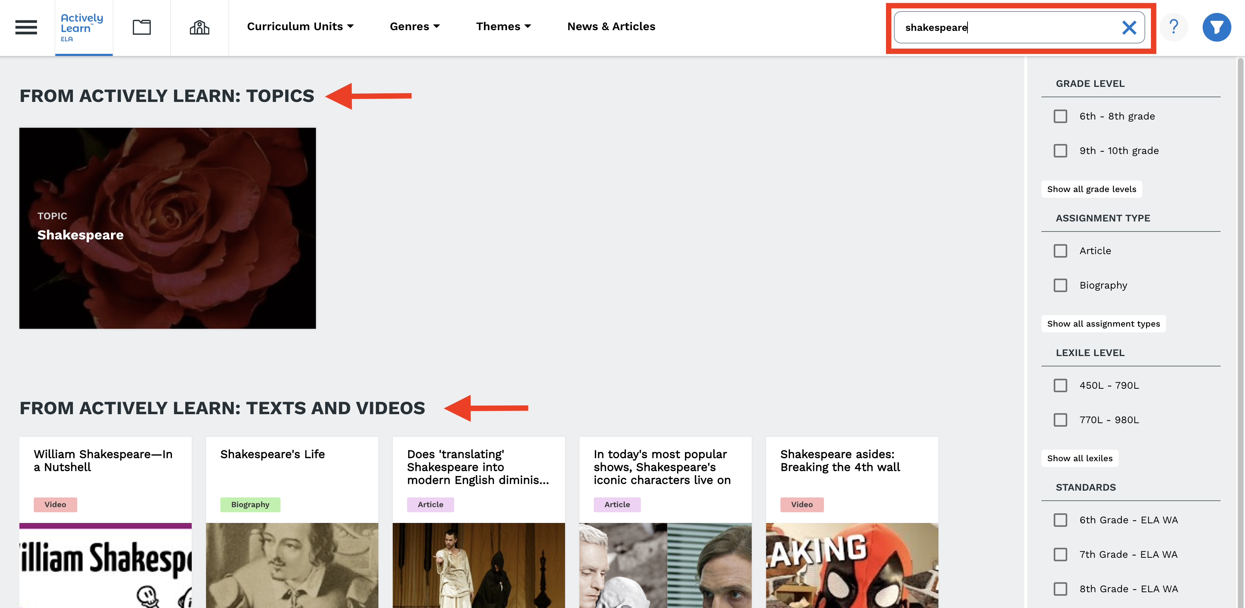Expand the Curriculum Units dropdown
This screenshot has height=608, width=1245.
tap(300, 27)
